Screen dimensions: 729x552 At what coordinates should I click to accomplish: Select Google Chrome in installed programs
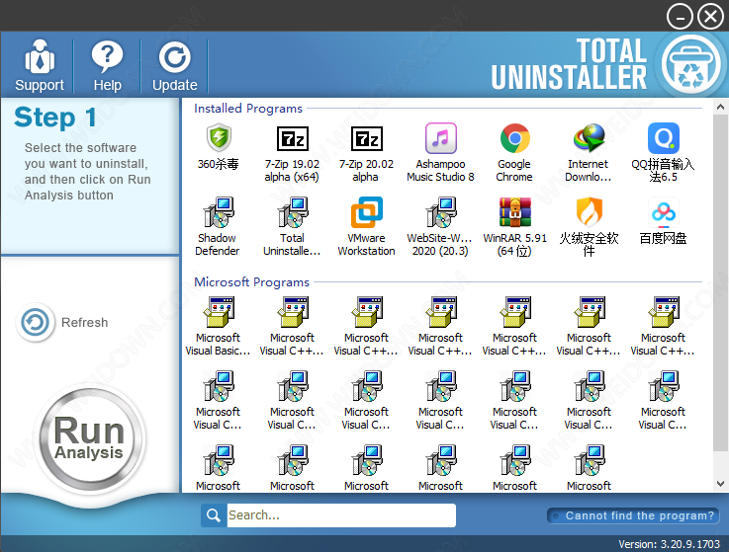coord(514,153)
